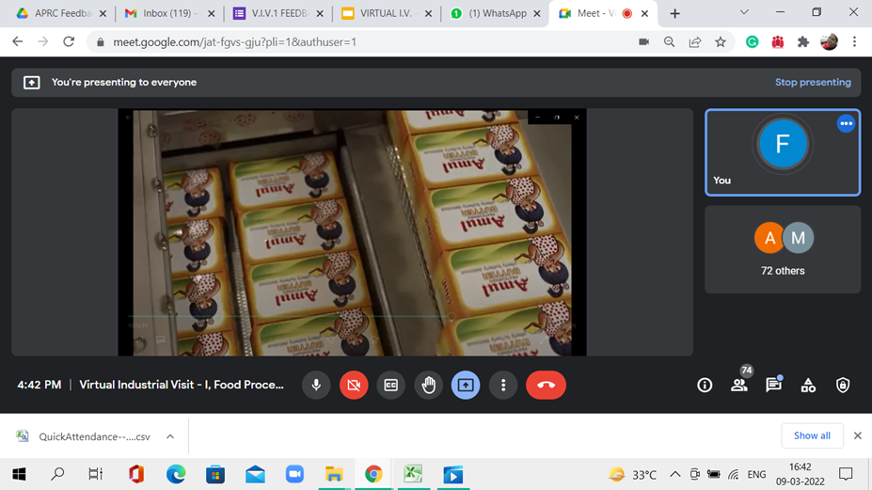Show everyone participants list icon

739,385
